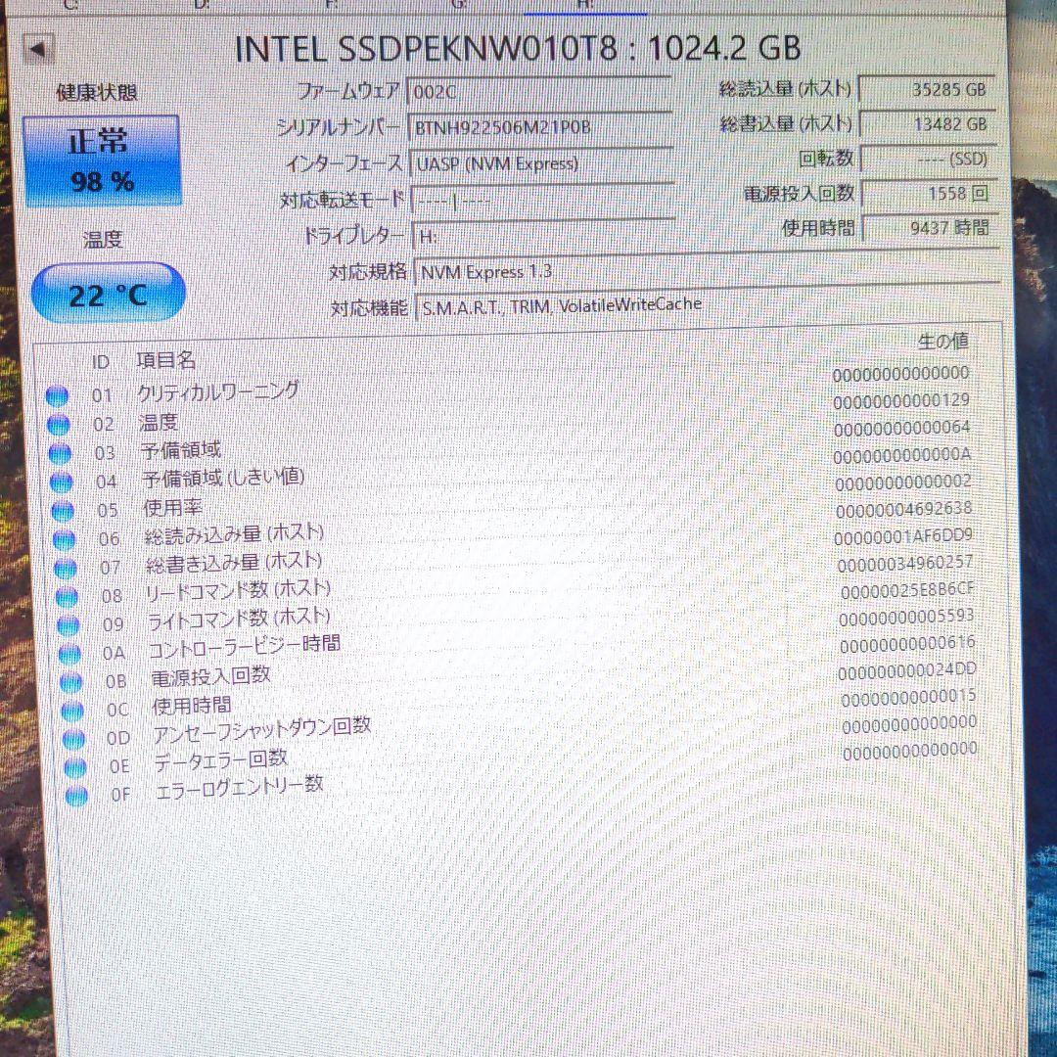
Task: Click raw value 0000004692638
Action: click(x=904, y=510)
